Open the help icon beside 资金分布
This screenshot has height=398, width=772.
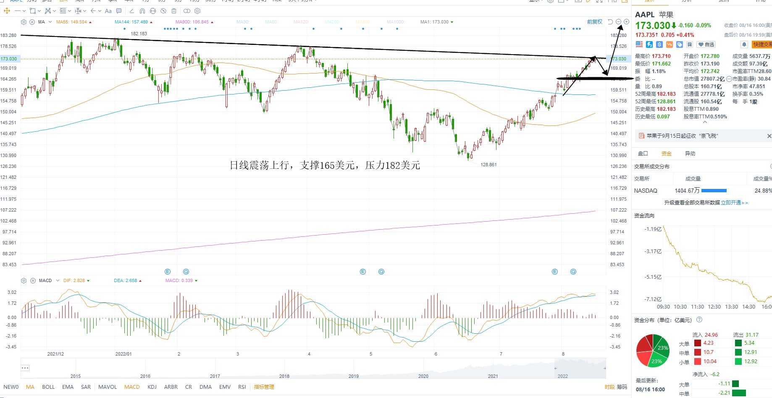[x=699, y=320]
